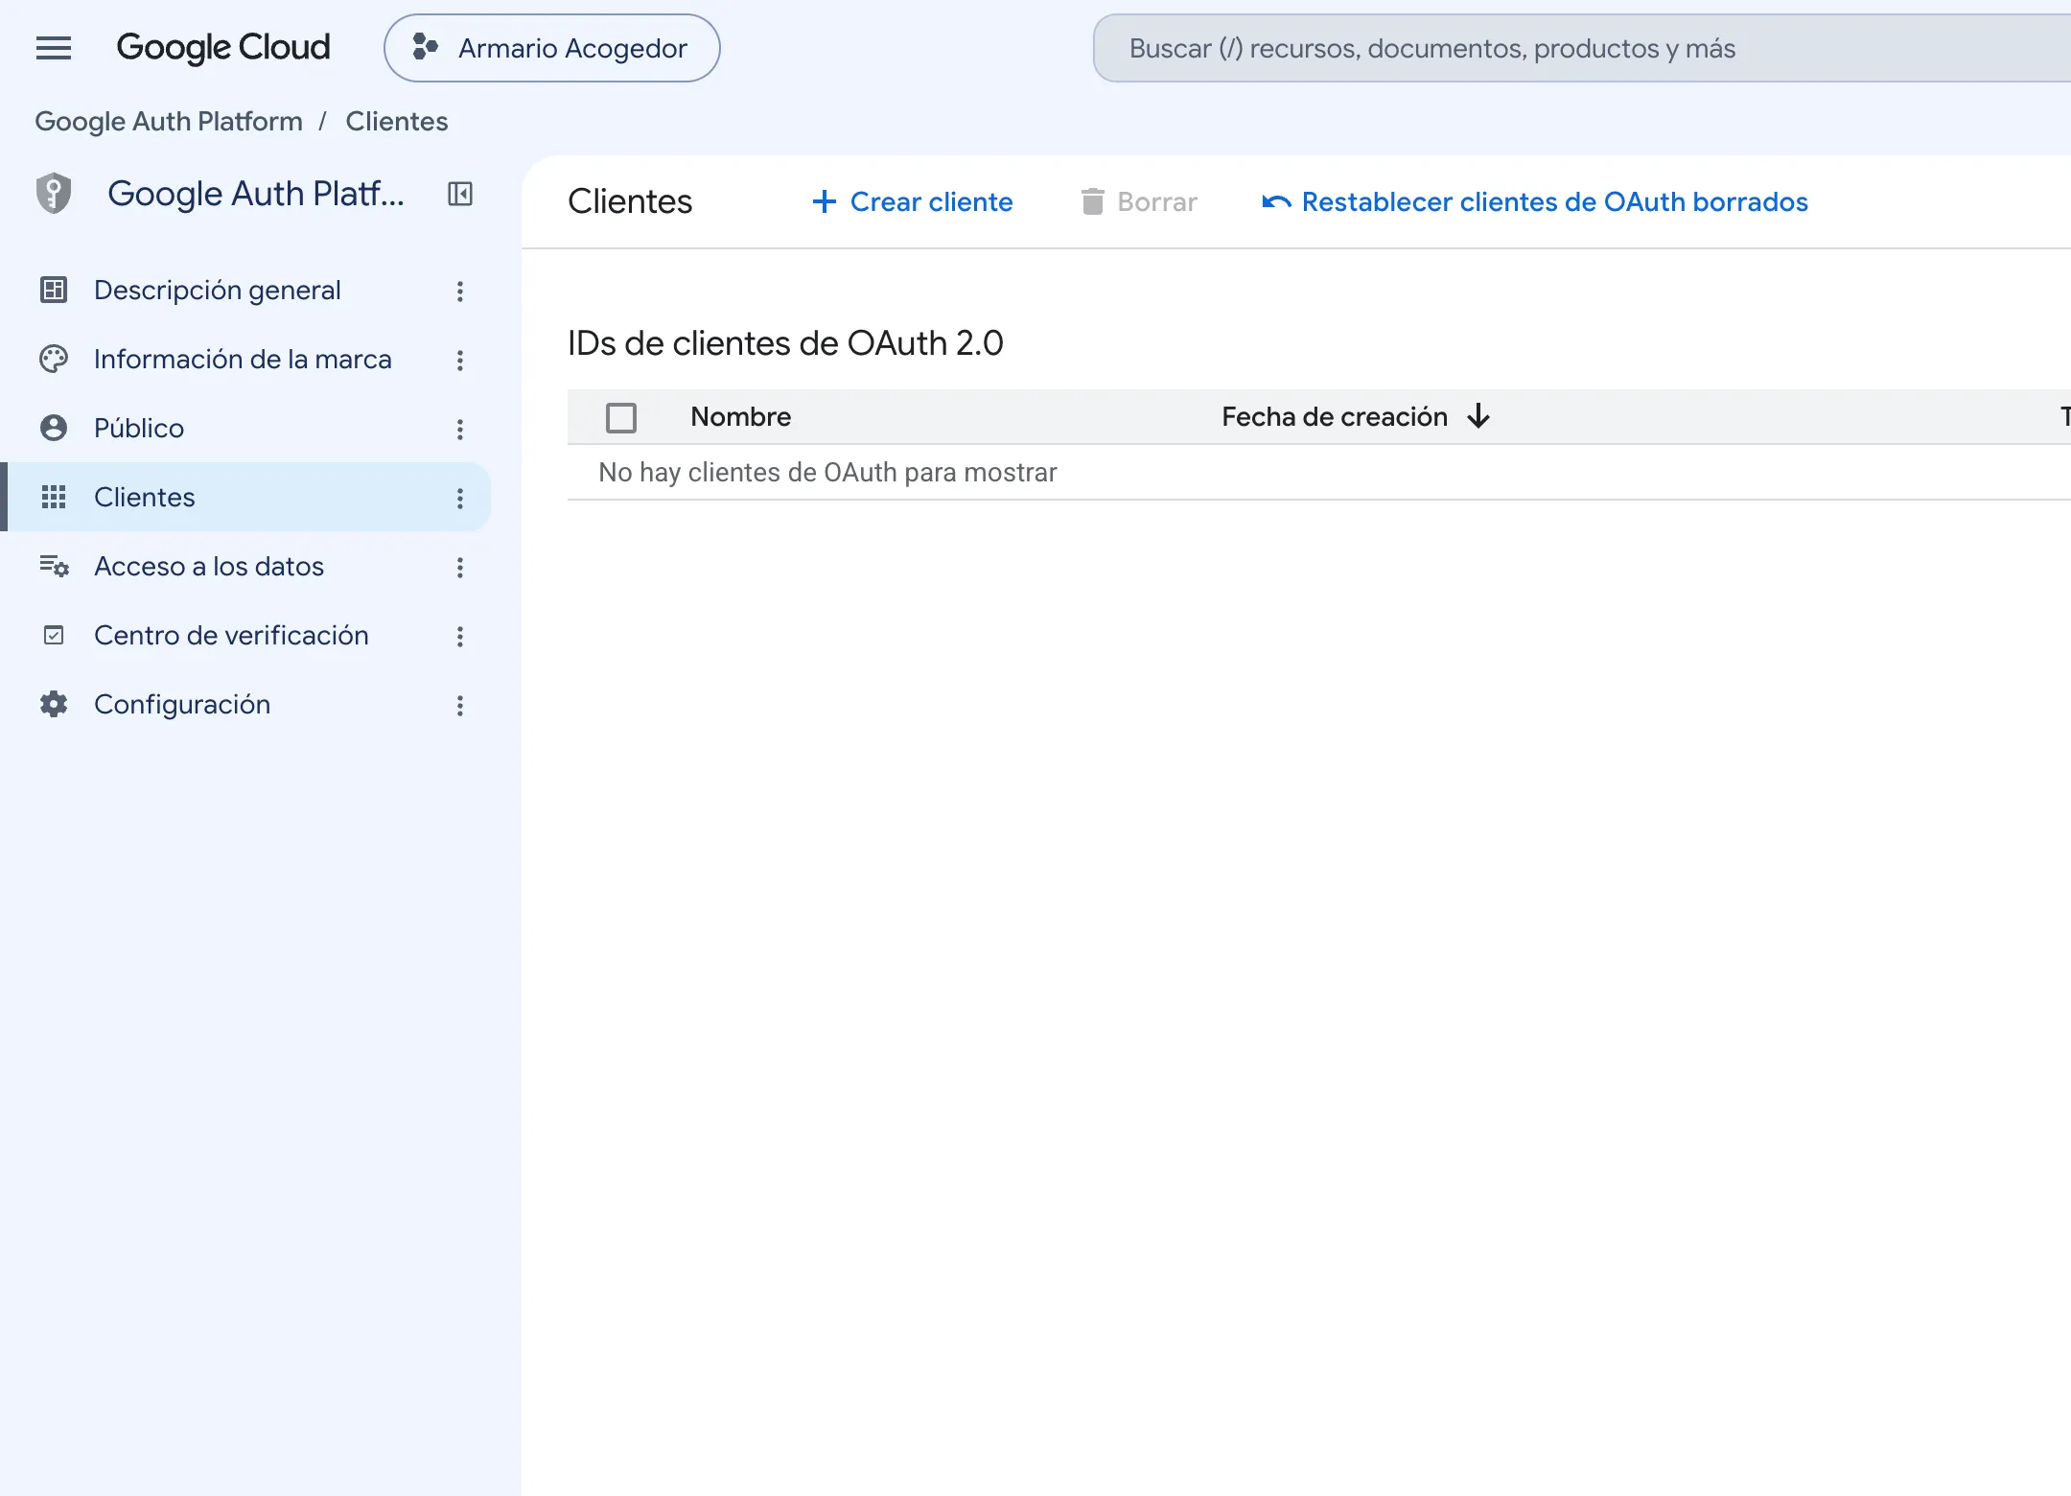Click the disabled Borrar button
Image resolution: width=2071 pixels, height=1496 pixels.
point(1139,201)
